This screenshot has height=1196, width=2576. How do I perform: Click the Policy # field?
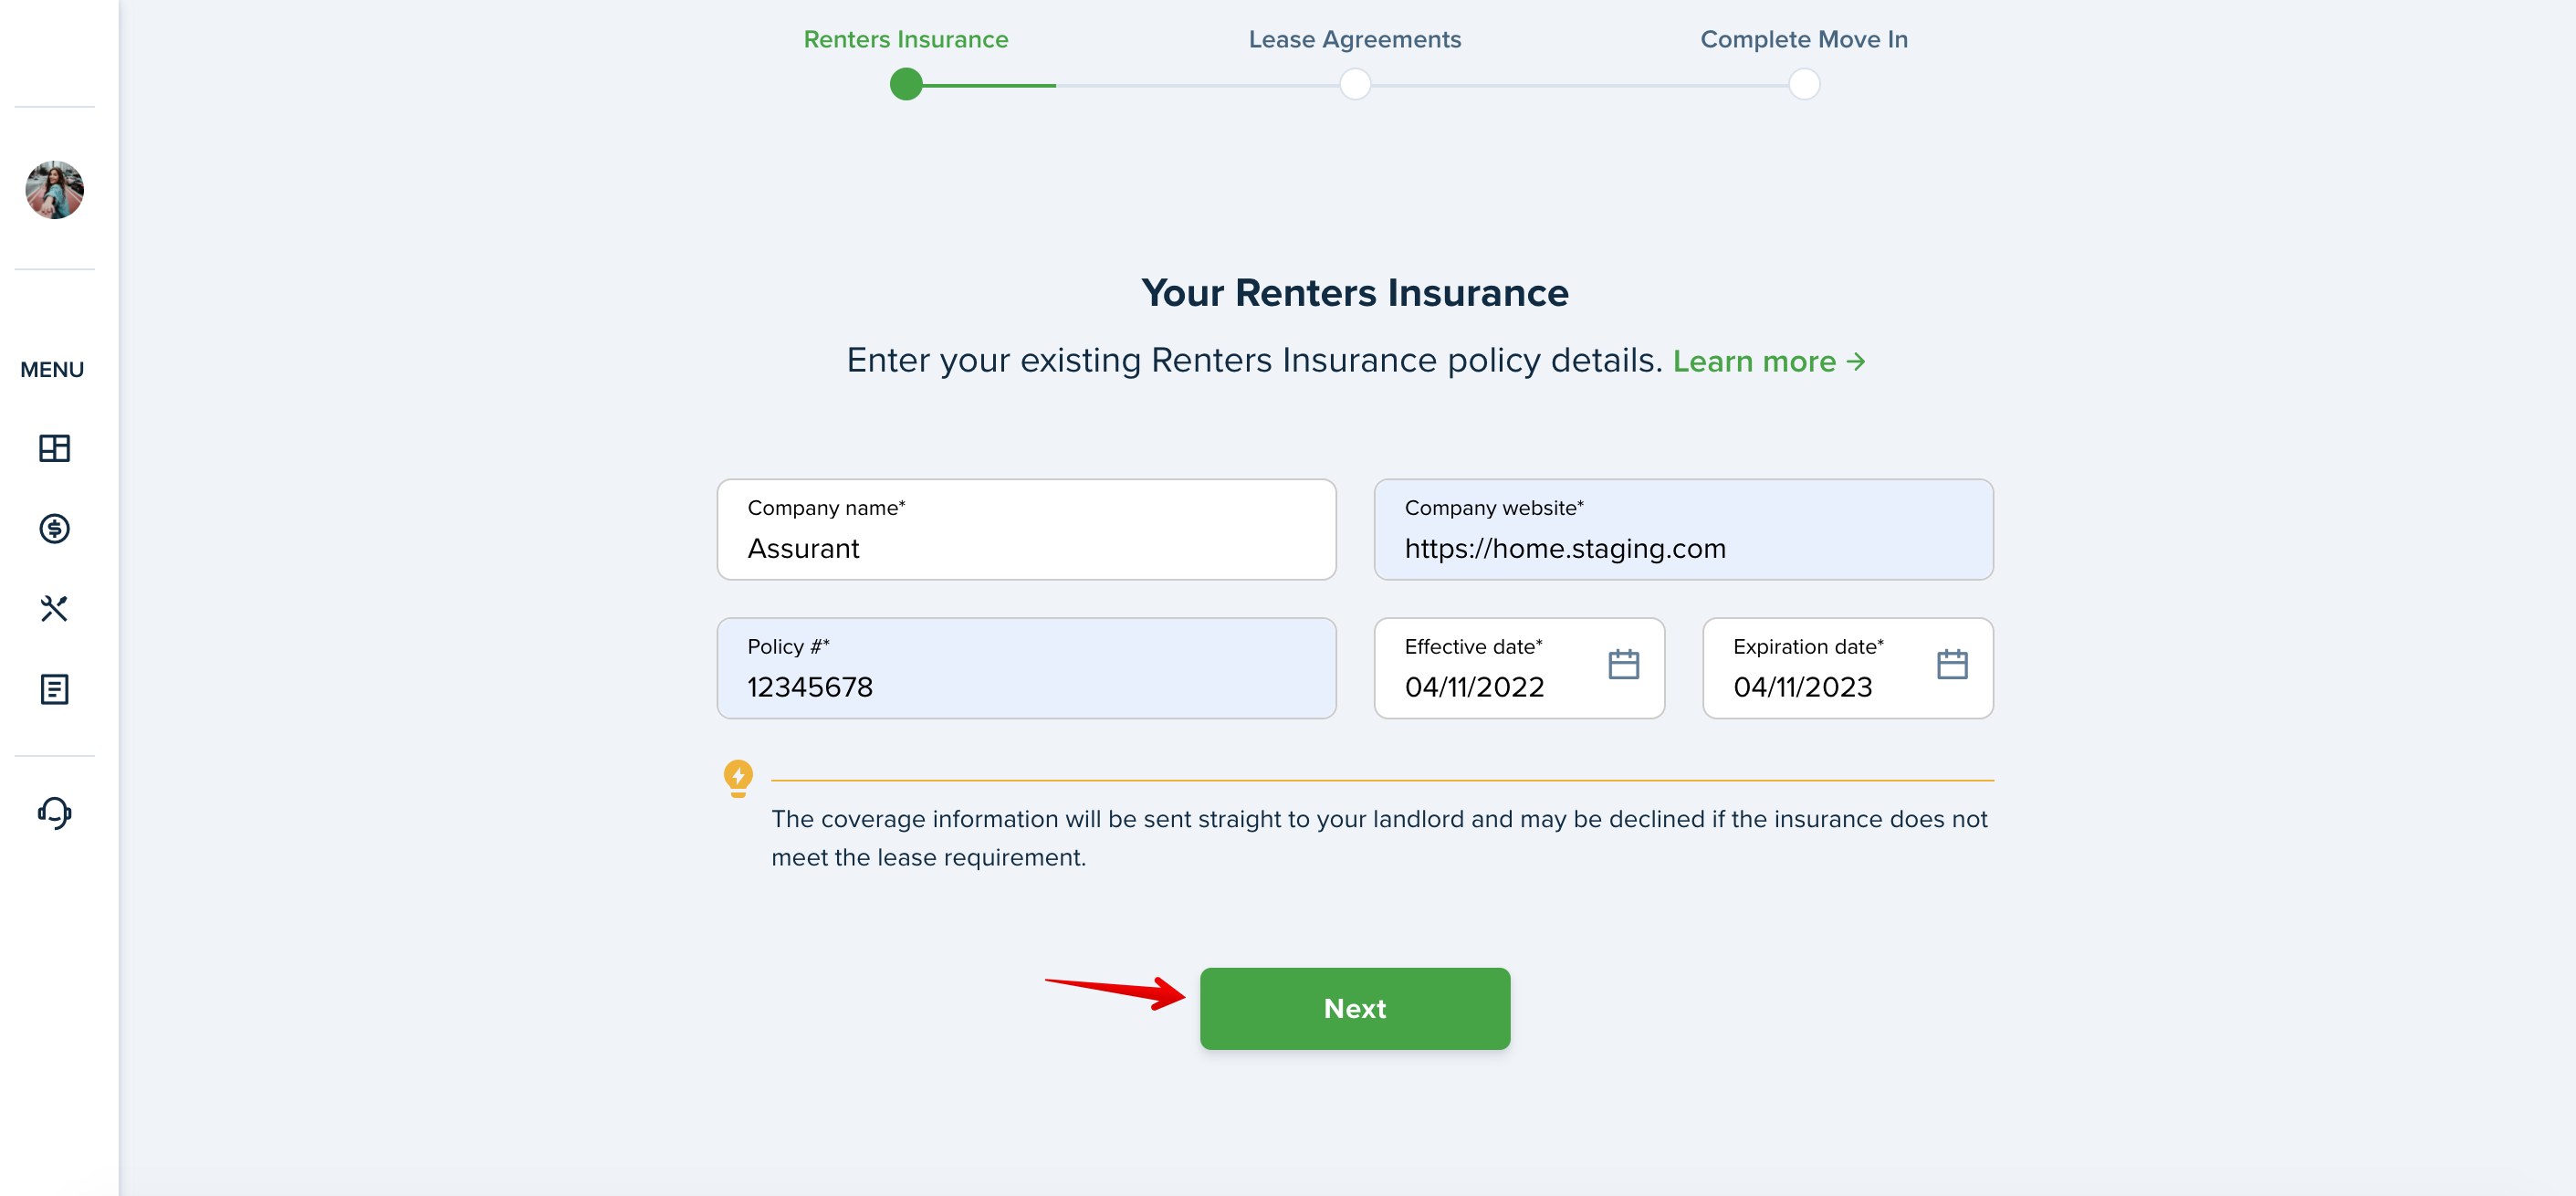pyautogui.click(x=1026, y=668)
